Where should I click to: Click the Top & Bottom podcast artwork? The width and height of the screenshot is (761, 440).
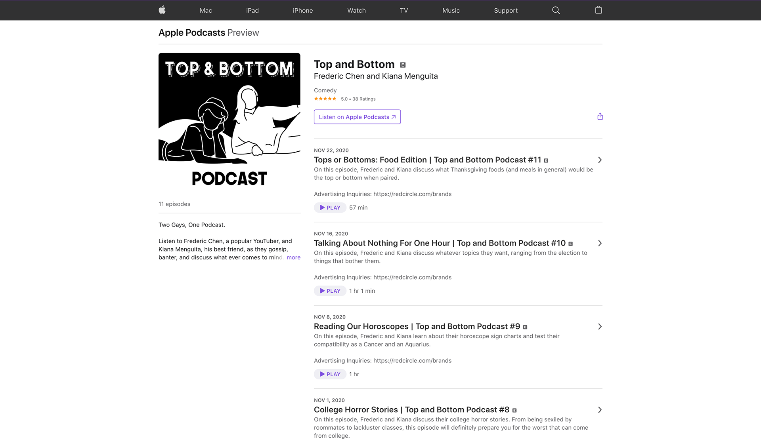coord(229,123)
